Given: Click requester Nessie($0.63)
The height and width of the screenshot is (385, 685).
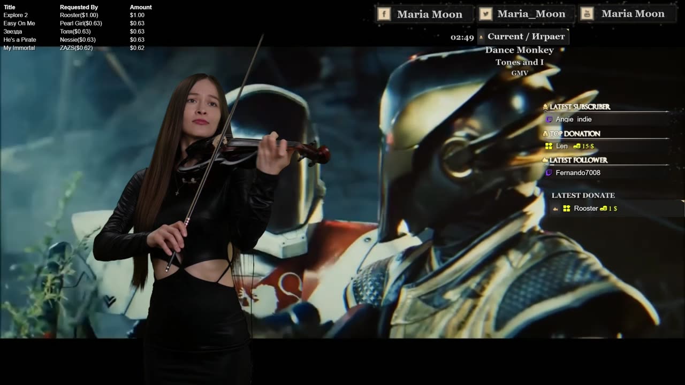Looking at the screenshot, I should click(x=78, y=40).
